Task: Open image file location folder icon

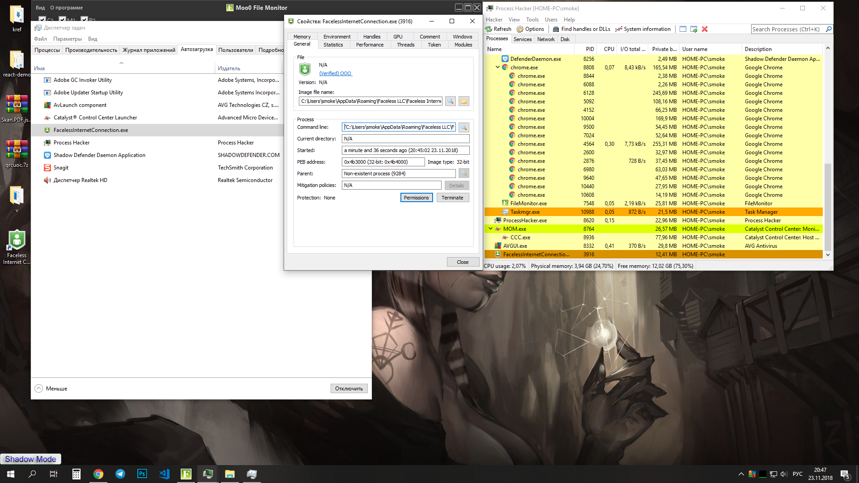Action: coord(464,101)
